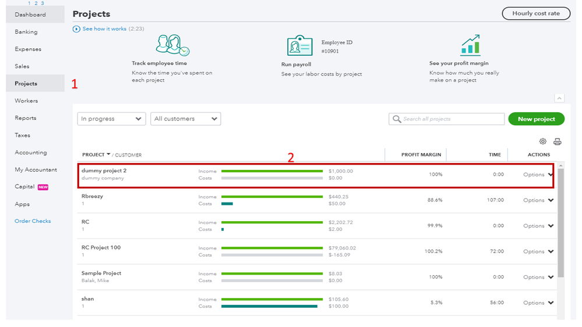Image resolution: width=582 pixels, height=327 pixels.
Task: Open the In progress status dropdown
Action: [x=111, y=119]
